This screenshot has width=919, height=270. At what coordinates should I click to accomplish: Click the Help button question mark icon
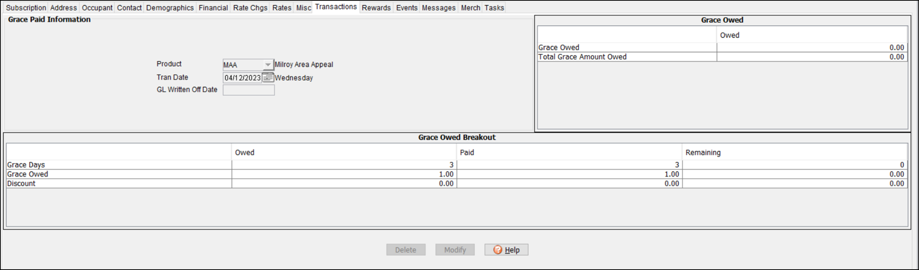click(497, 250)
